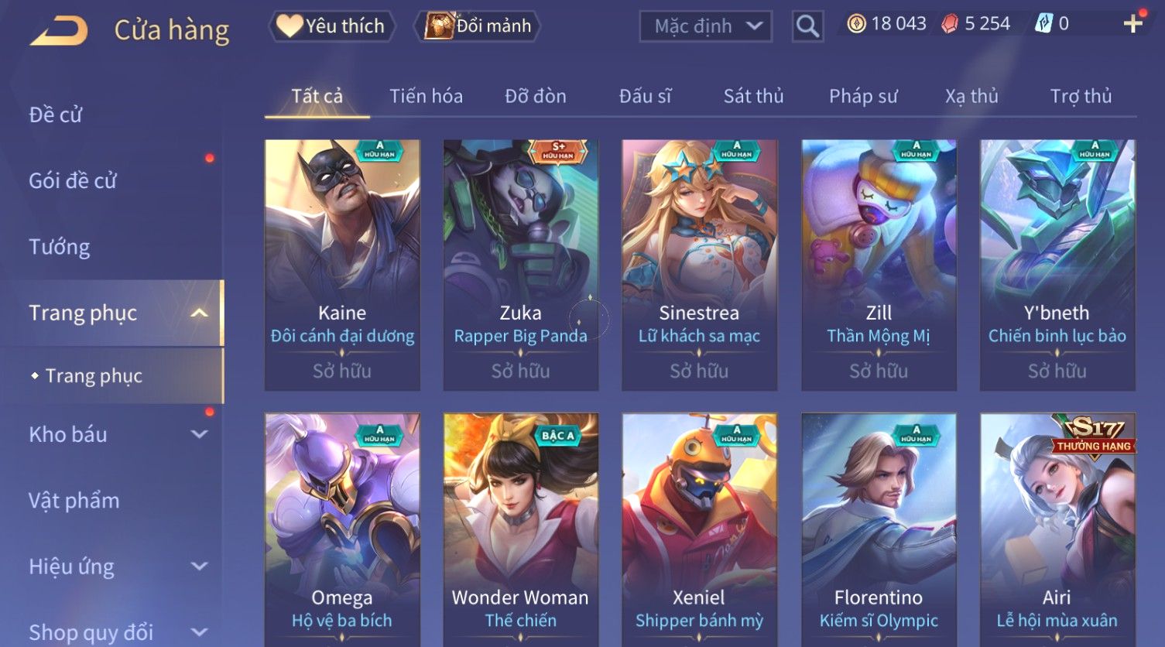1165x647 pixels.
Task: Open the Airi Lễ hội mùa xuân card
Action: (1057, 529)
